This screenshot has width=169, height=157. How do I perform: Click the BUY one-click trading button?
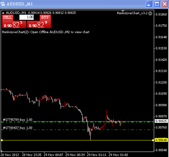point(45,18)
